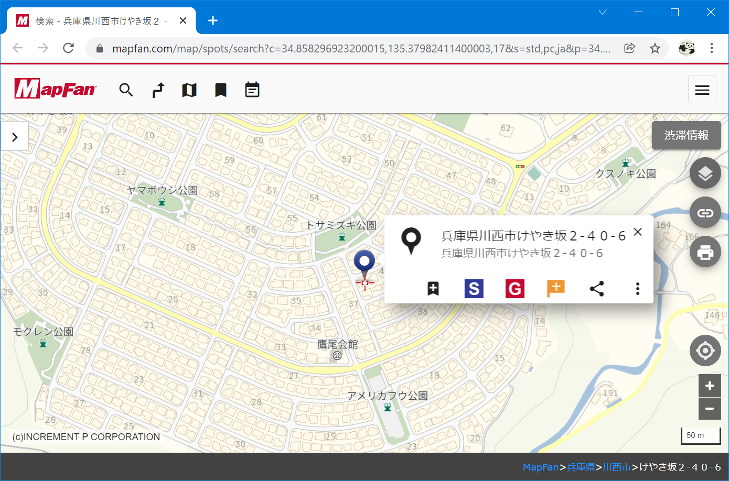Click アメリカフウ公園 park label

[388, 396]
